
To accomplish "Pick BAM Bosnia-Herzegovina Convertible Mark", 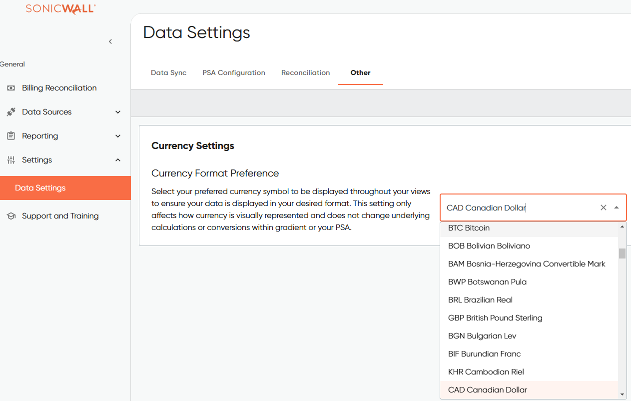I will point(529,264).
